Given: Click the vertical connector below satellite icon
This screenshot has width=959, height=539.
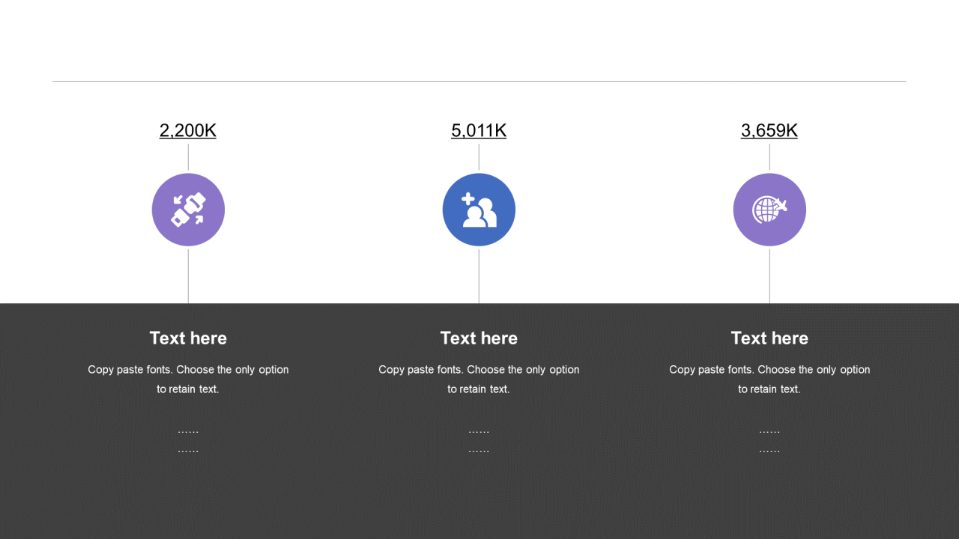Looking at the screenshot, I should point(188,276).
